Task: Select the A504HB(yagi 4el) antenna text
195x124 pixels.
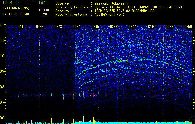Action: 109,15
